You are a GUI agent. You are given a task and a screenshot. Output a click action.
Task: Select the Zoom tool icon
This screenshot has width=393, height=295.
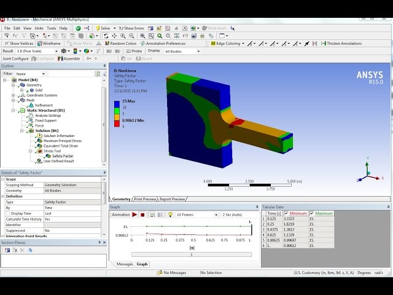123,36
